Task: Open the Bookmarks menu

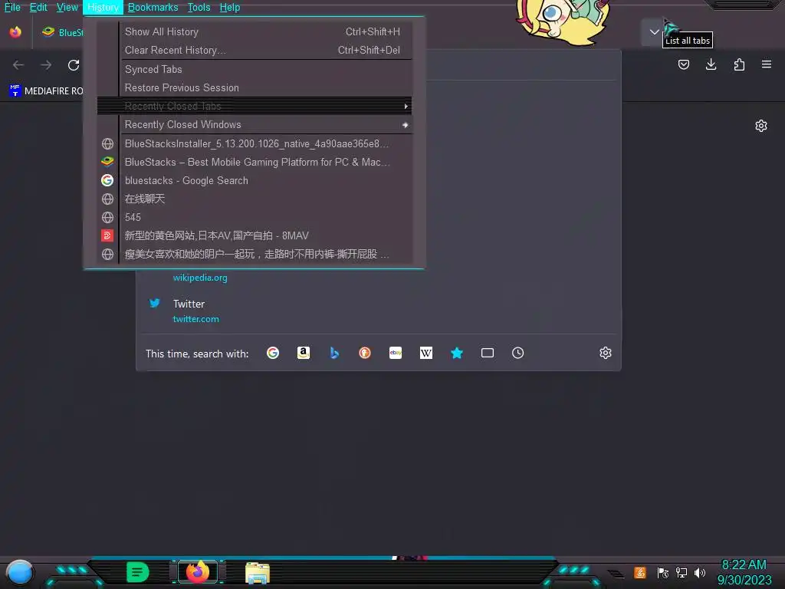Action: [153, 8]
